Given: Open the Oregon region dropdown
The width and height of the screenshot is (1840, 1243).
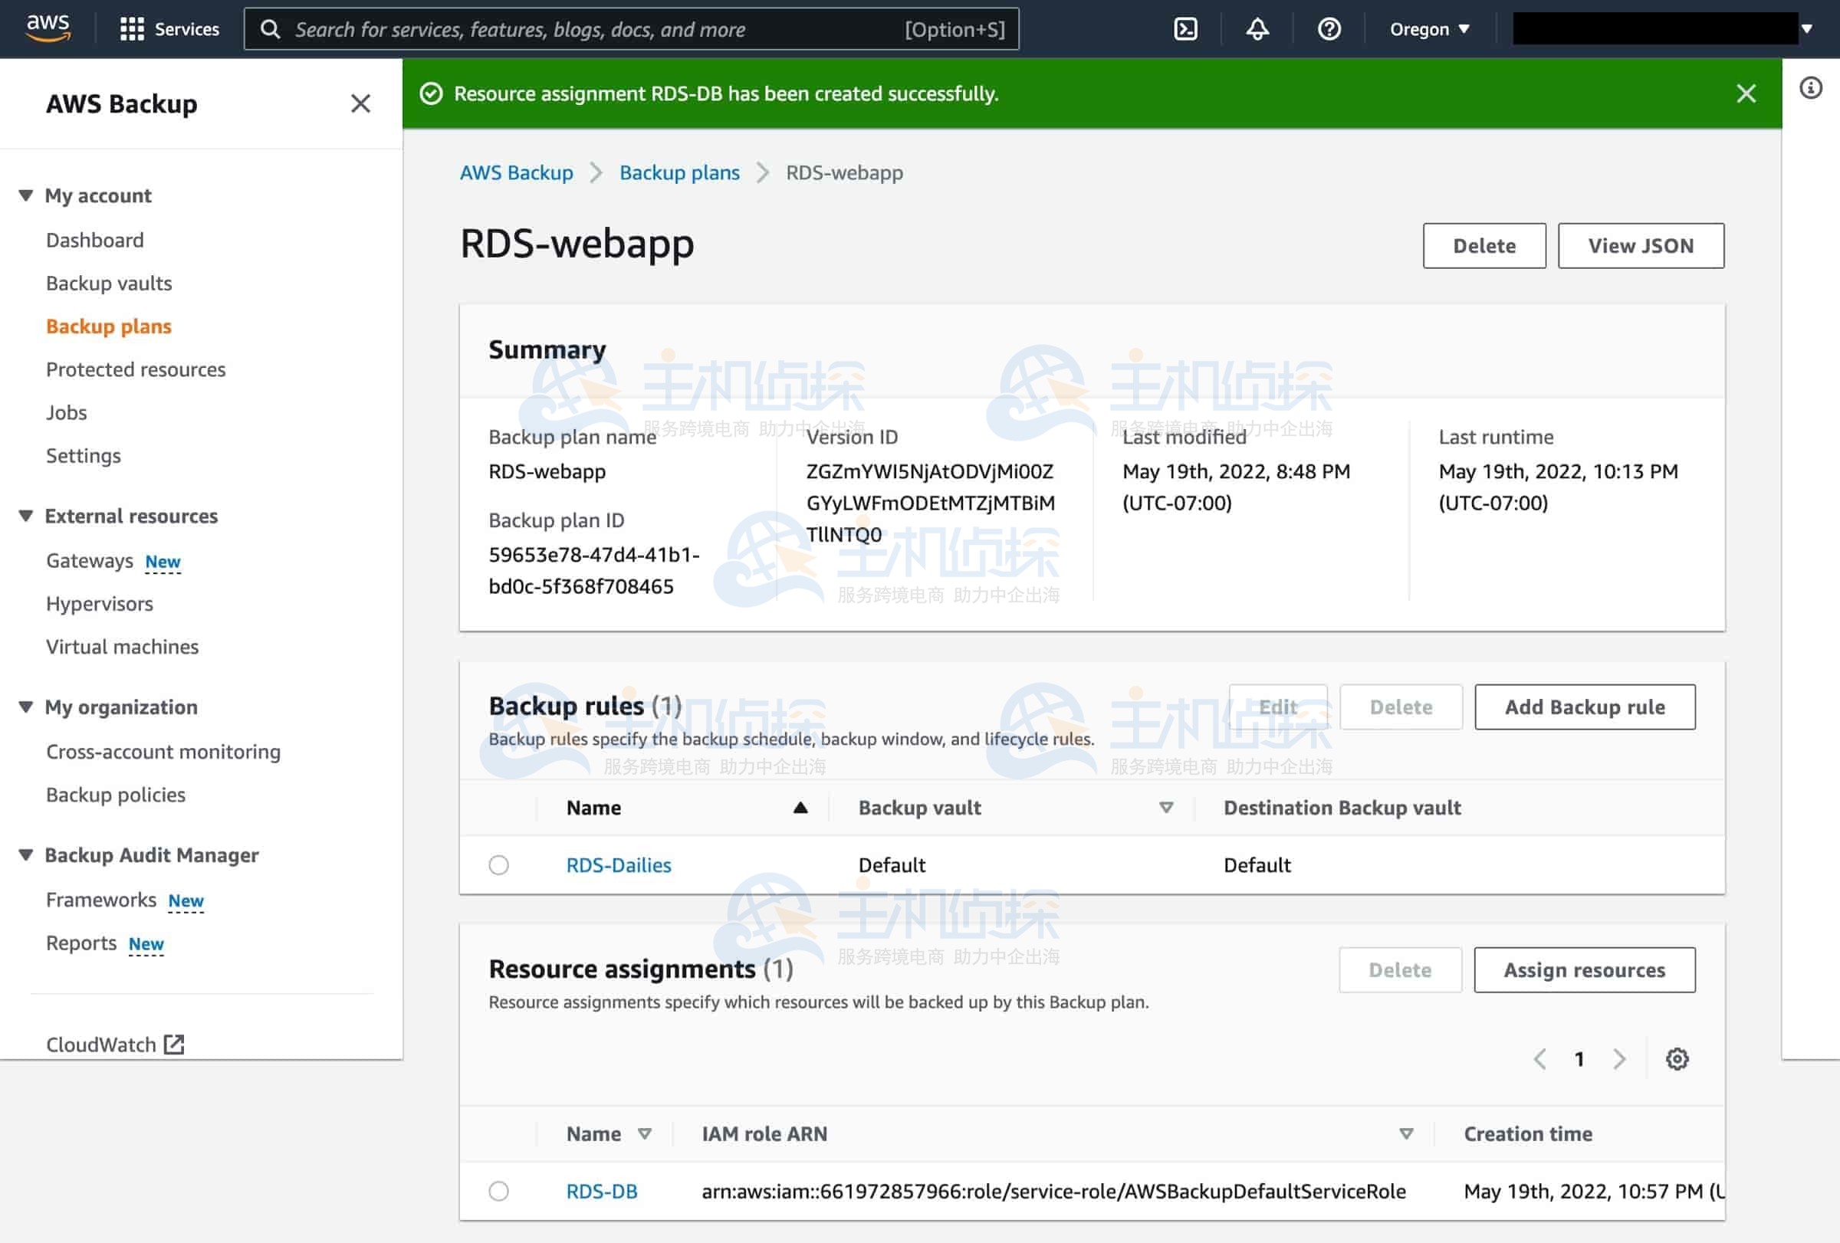Looking at the screenshot, I should click(1429, 29).
